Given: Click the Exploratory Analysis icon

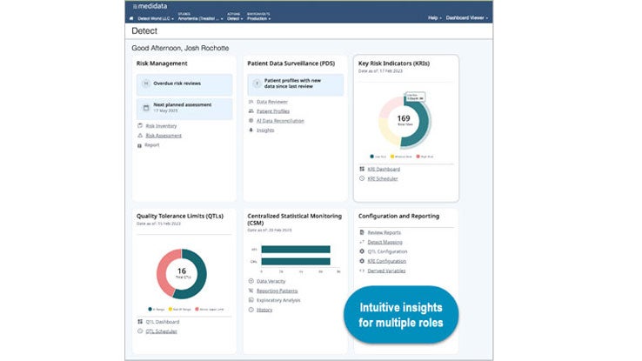Looking at the screenshot, I should point(251,300).
